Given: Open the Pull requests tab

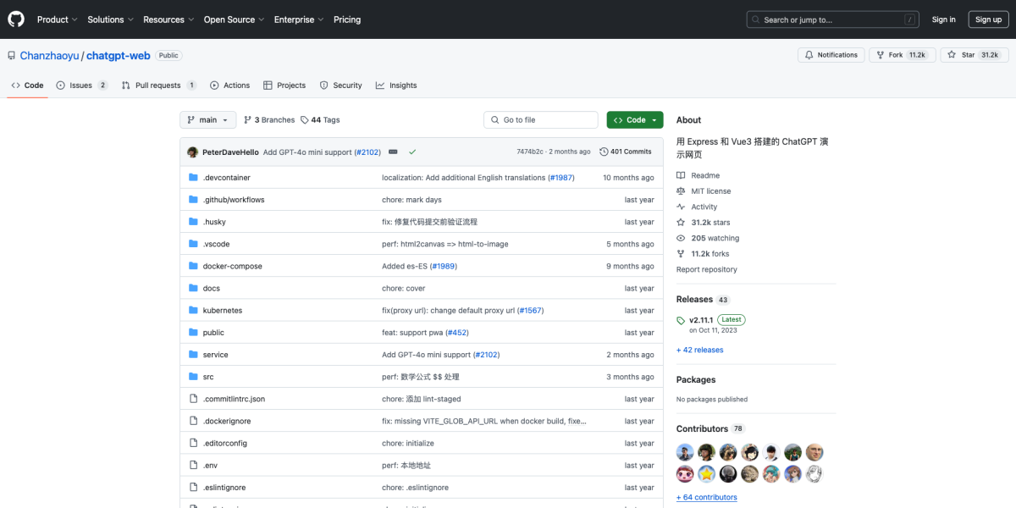Looking at the screenshot, I should point(158,86).
